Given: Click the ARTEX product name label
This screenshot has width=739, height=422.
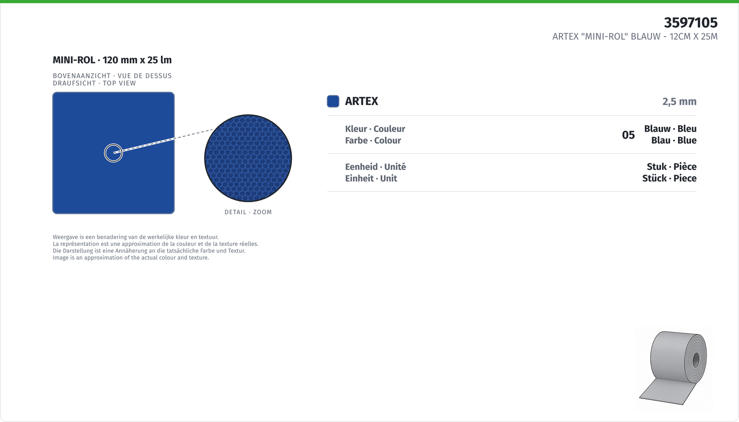Looking at the screenshot, I should (x=362, y=101).
